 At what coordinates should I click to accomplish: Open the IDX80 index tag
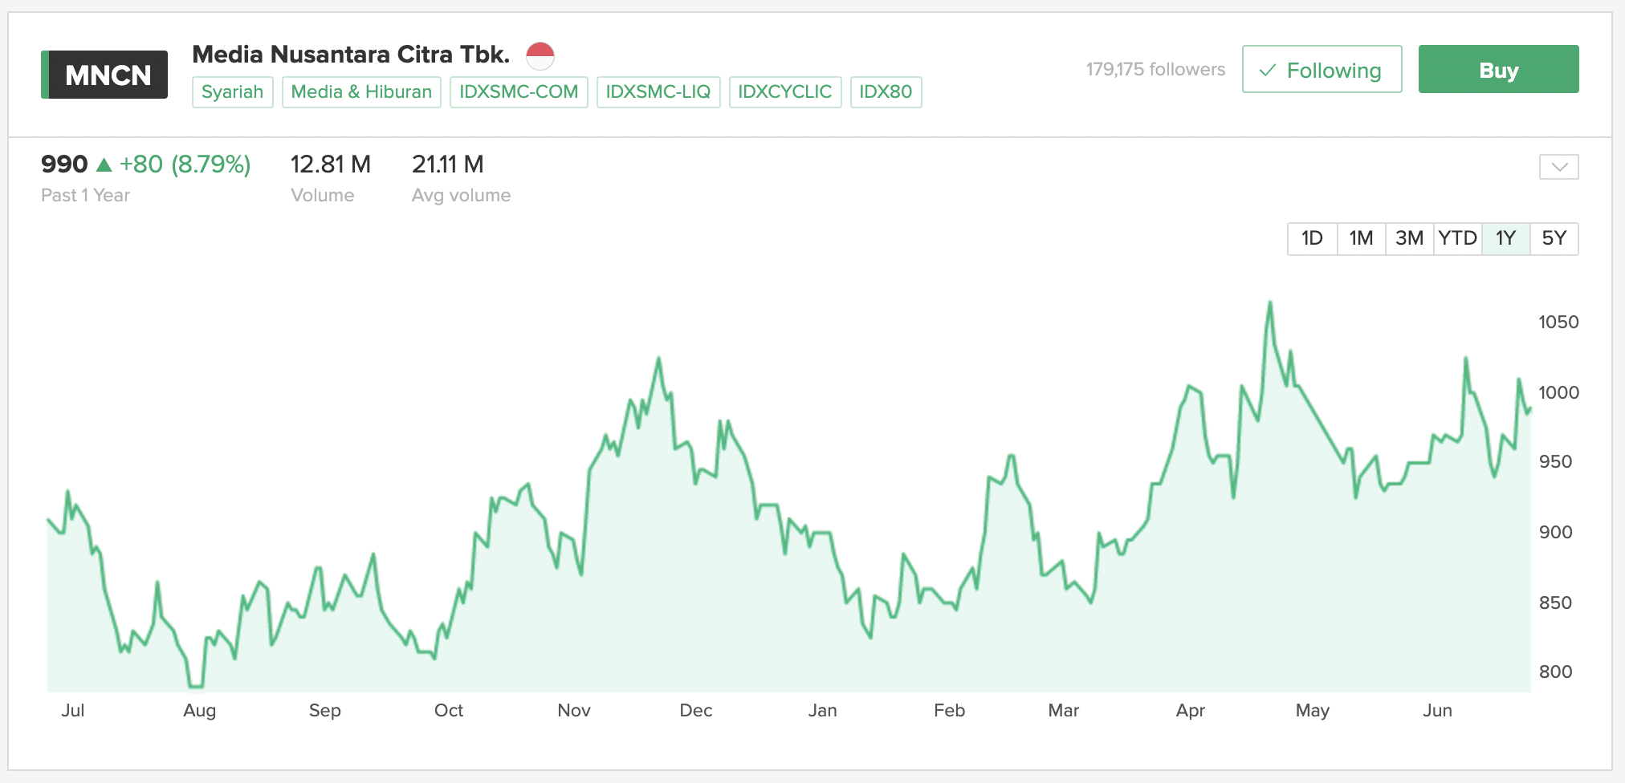pos(886,92)
